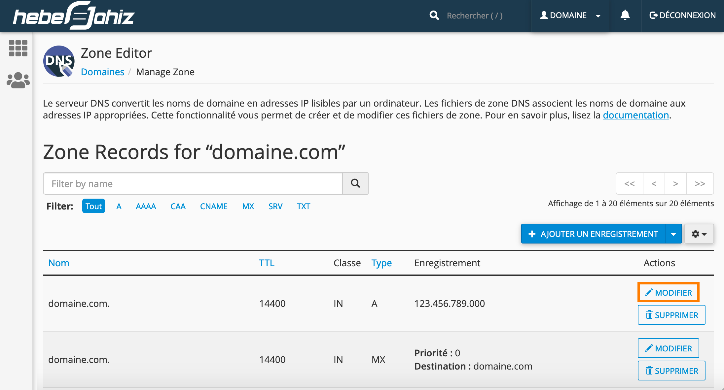Go to first page with << button
This screenshot has width=724, height=390.
click(x=630, y=183)
